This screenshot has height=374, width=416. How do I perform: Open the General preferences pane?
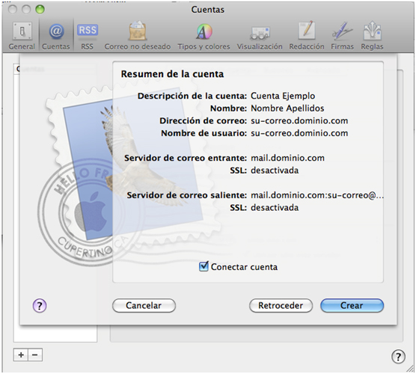coord(22,36)
